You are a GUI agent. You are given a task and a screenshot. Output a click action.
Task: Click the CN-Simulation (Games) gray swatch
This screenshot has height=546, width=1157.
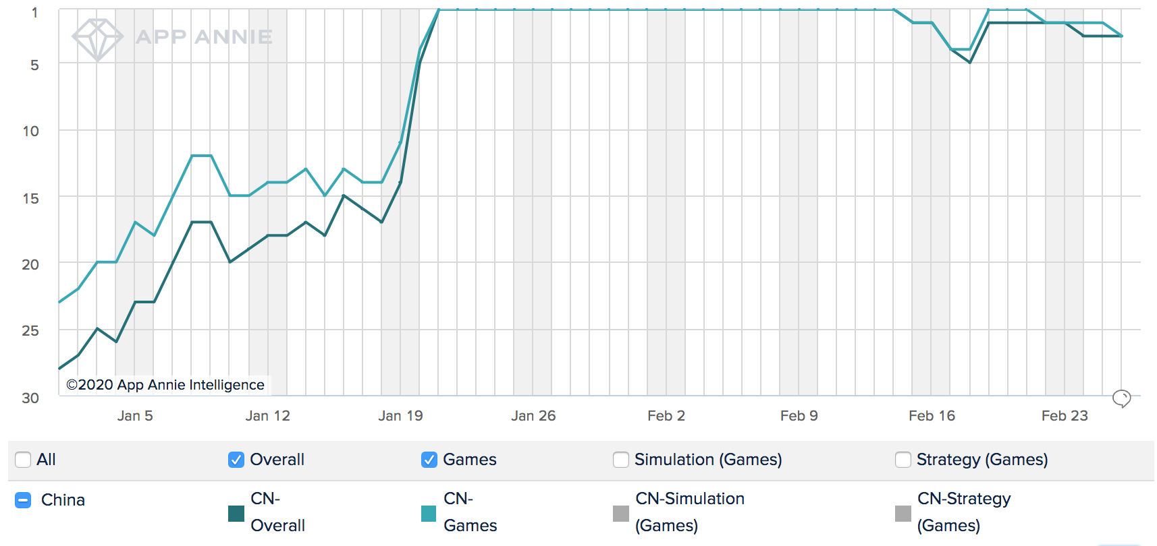click(621, 514)
